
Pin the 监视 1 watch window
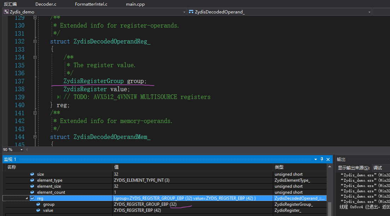tap(322, 159)
